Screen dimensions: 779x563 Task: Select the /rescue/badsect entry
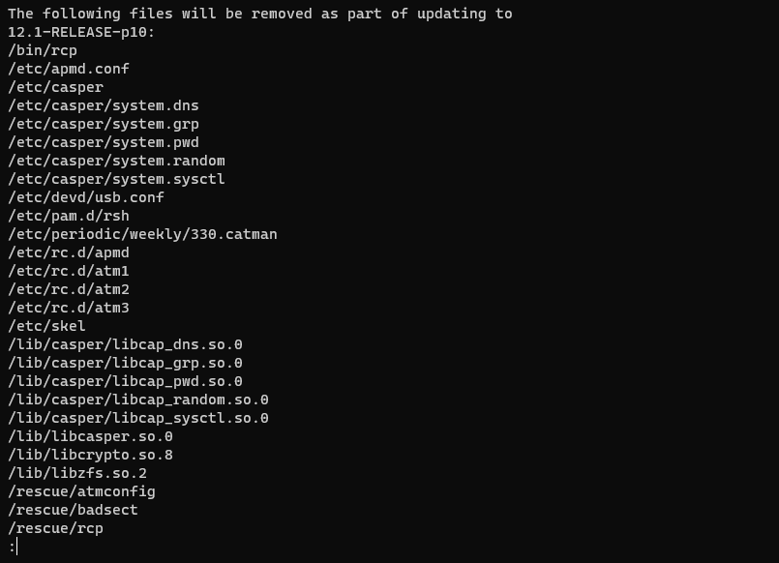(73, 510)
